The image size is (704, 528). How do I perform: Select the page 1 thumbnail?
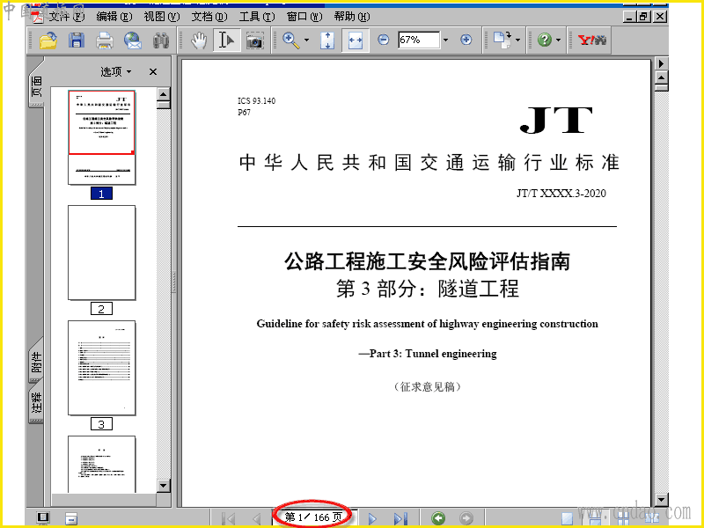coord(101,137)
